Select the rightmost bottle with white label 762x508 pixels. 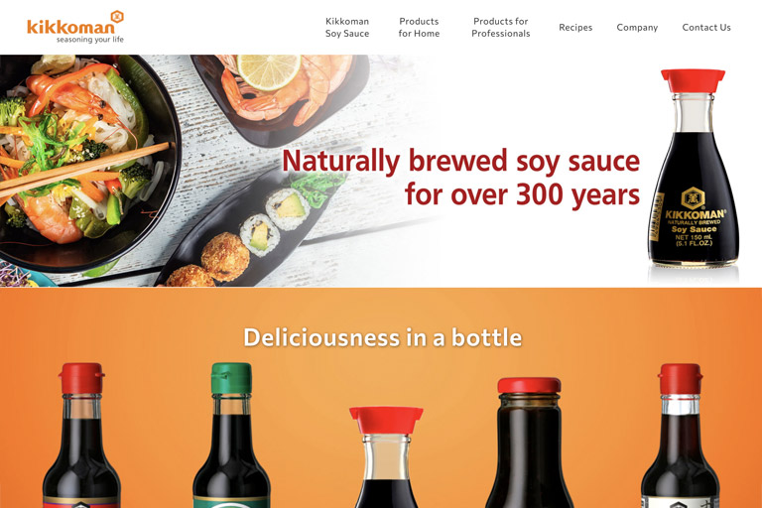(x=680, y=436)
